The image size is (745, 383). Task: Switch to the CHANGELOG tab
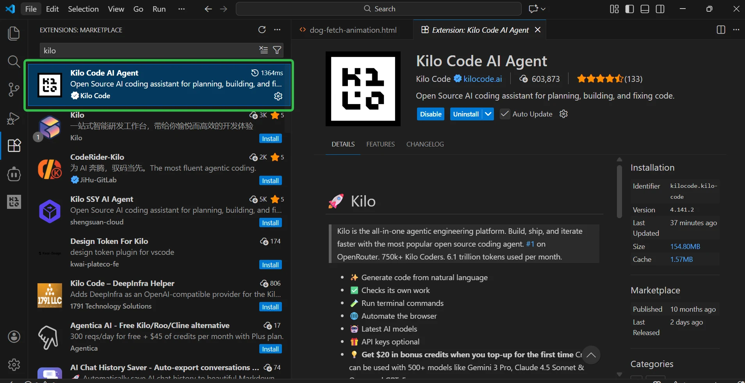[425, 144]
